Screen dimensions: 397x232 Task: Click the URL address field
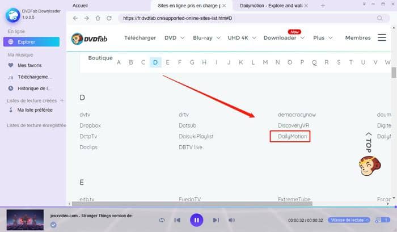tap(253, 18)
